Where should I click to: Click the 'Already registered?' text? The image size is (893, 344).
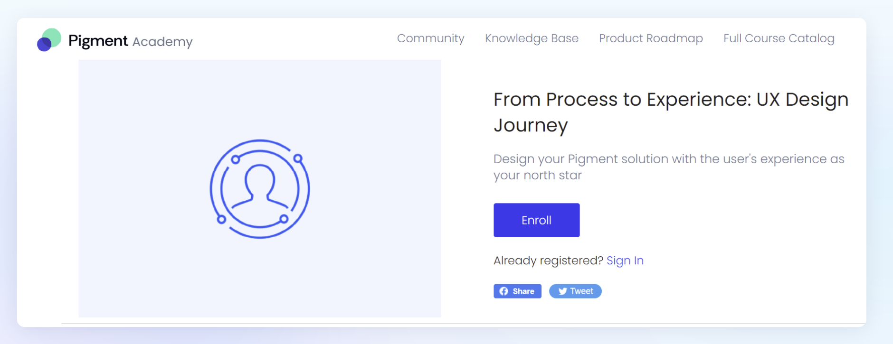[548, 260]
